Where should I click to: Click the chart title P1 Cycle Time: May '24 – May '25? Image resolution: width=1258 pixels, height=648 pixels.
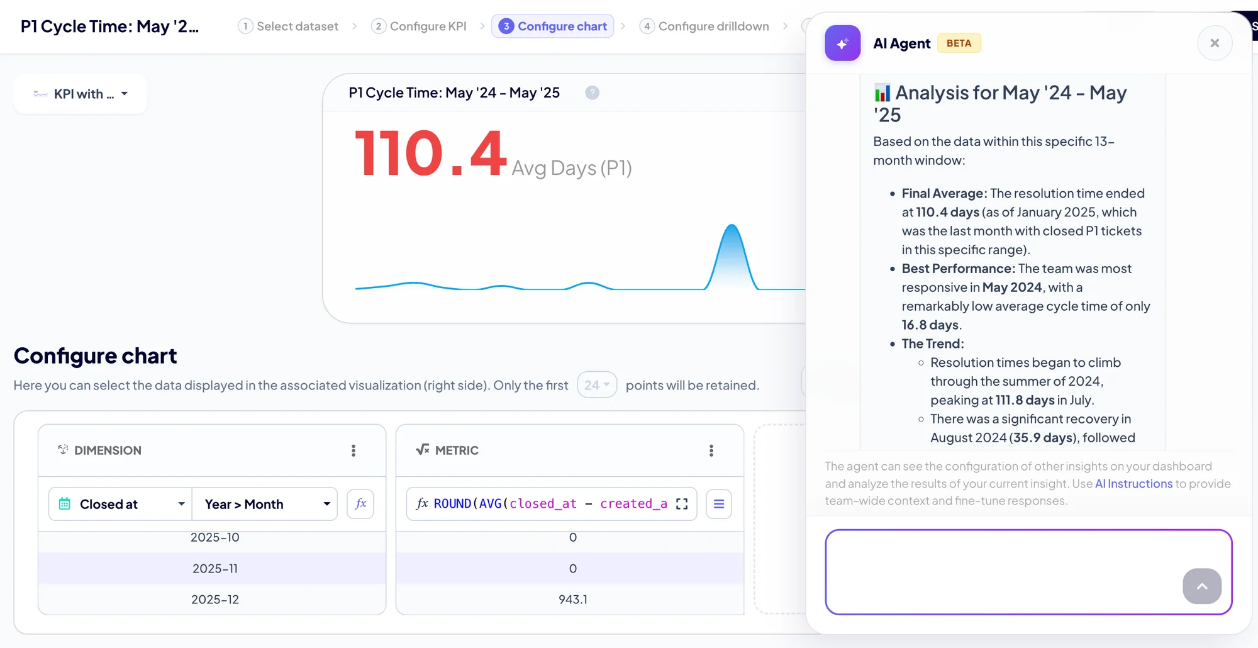[x=454, y=92]
